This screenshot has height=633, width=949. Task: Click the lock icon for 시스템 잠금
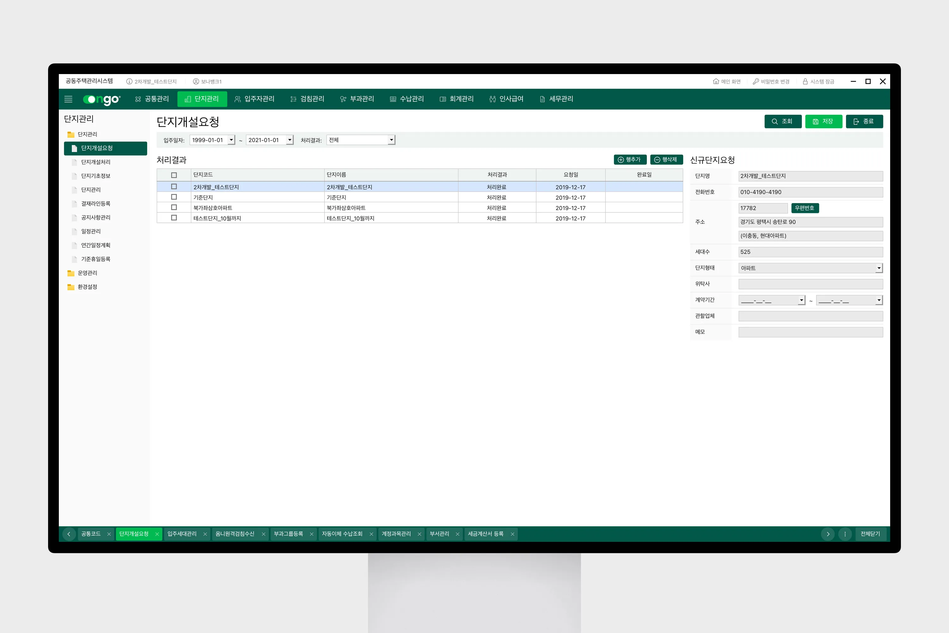click(805, 82)
